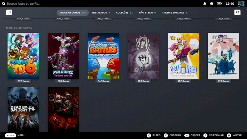
Task: Open the Steam menu button
Action: (10, 135)
